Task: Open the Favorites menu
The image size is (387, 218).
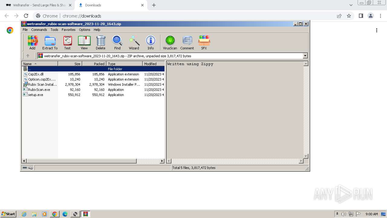Action: click(x=69, y=30)
